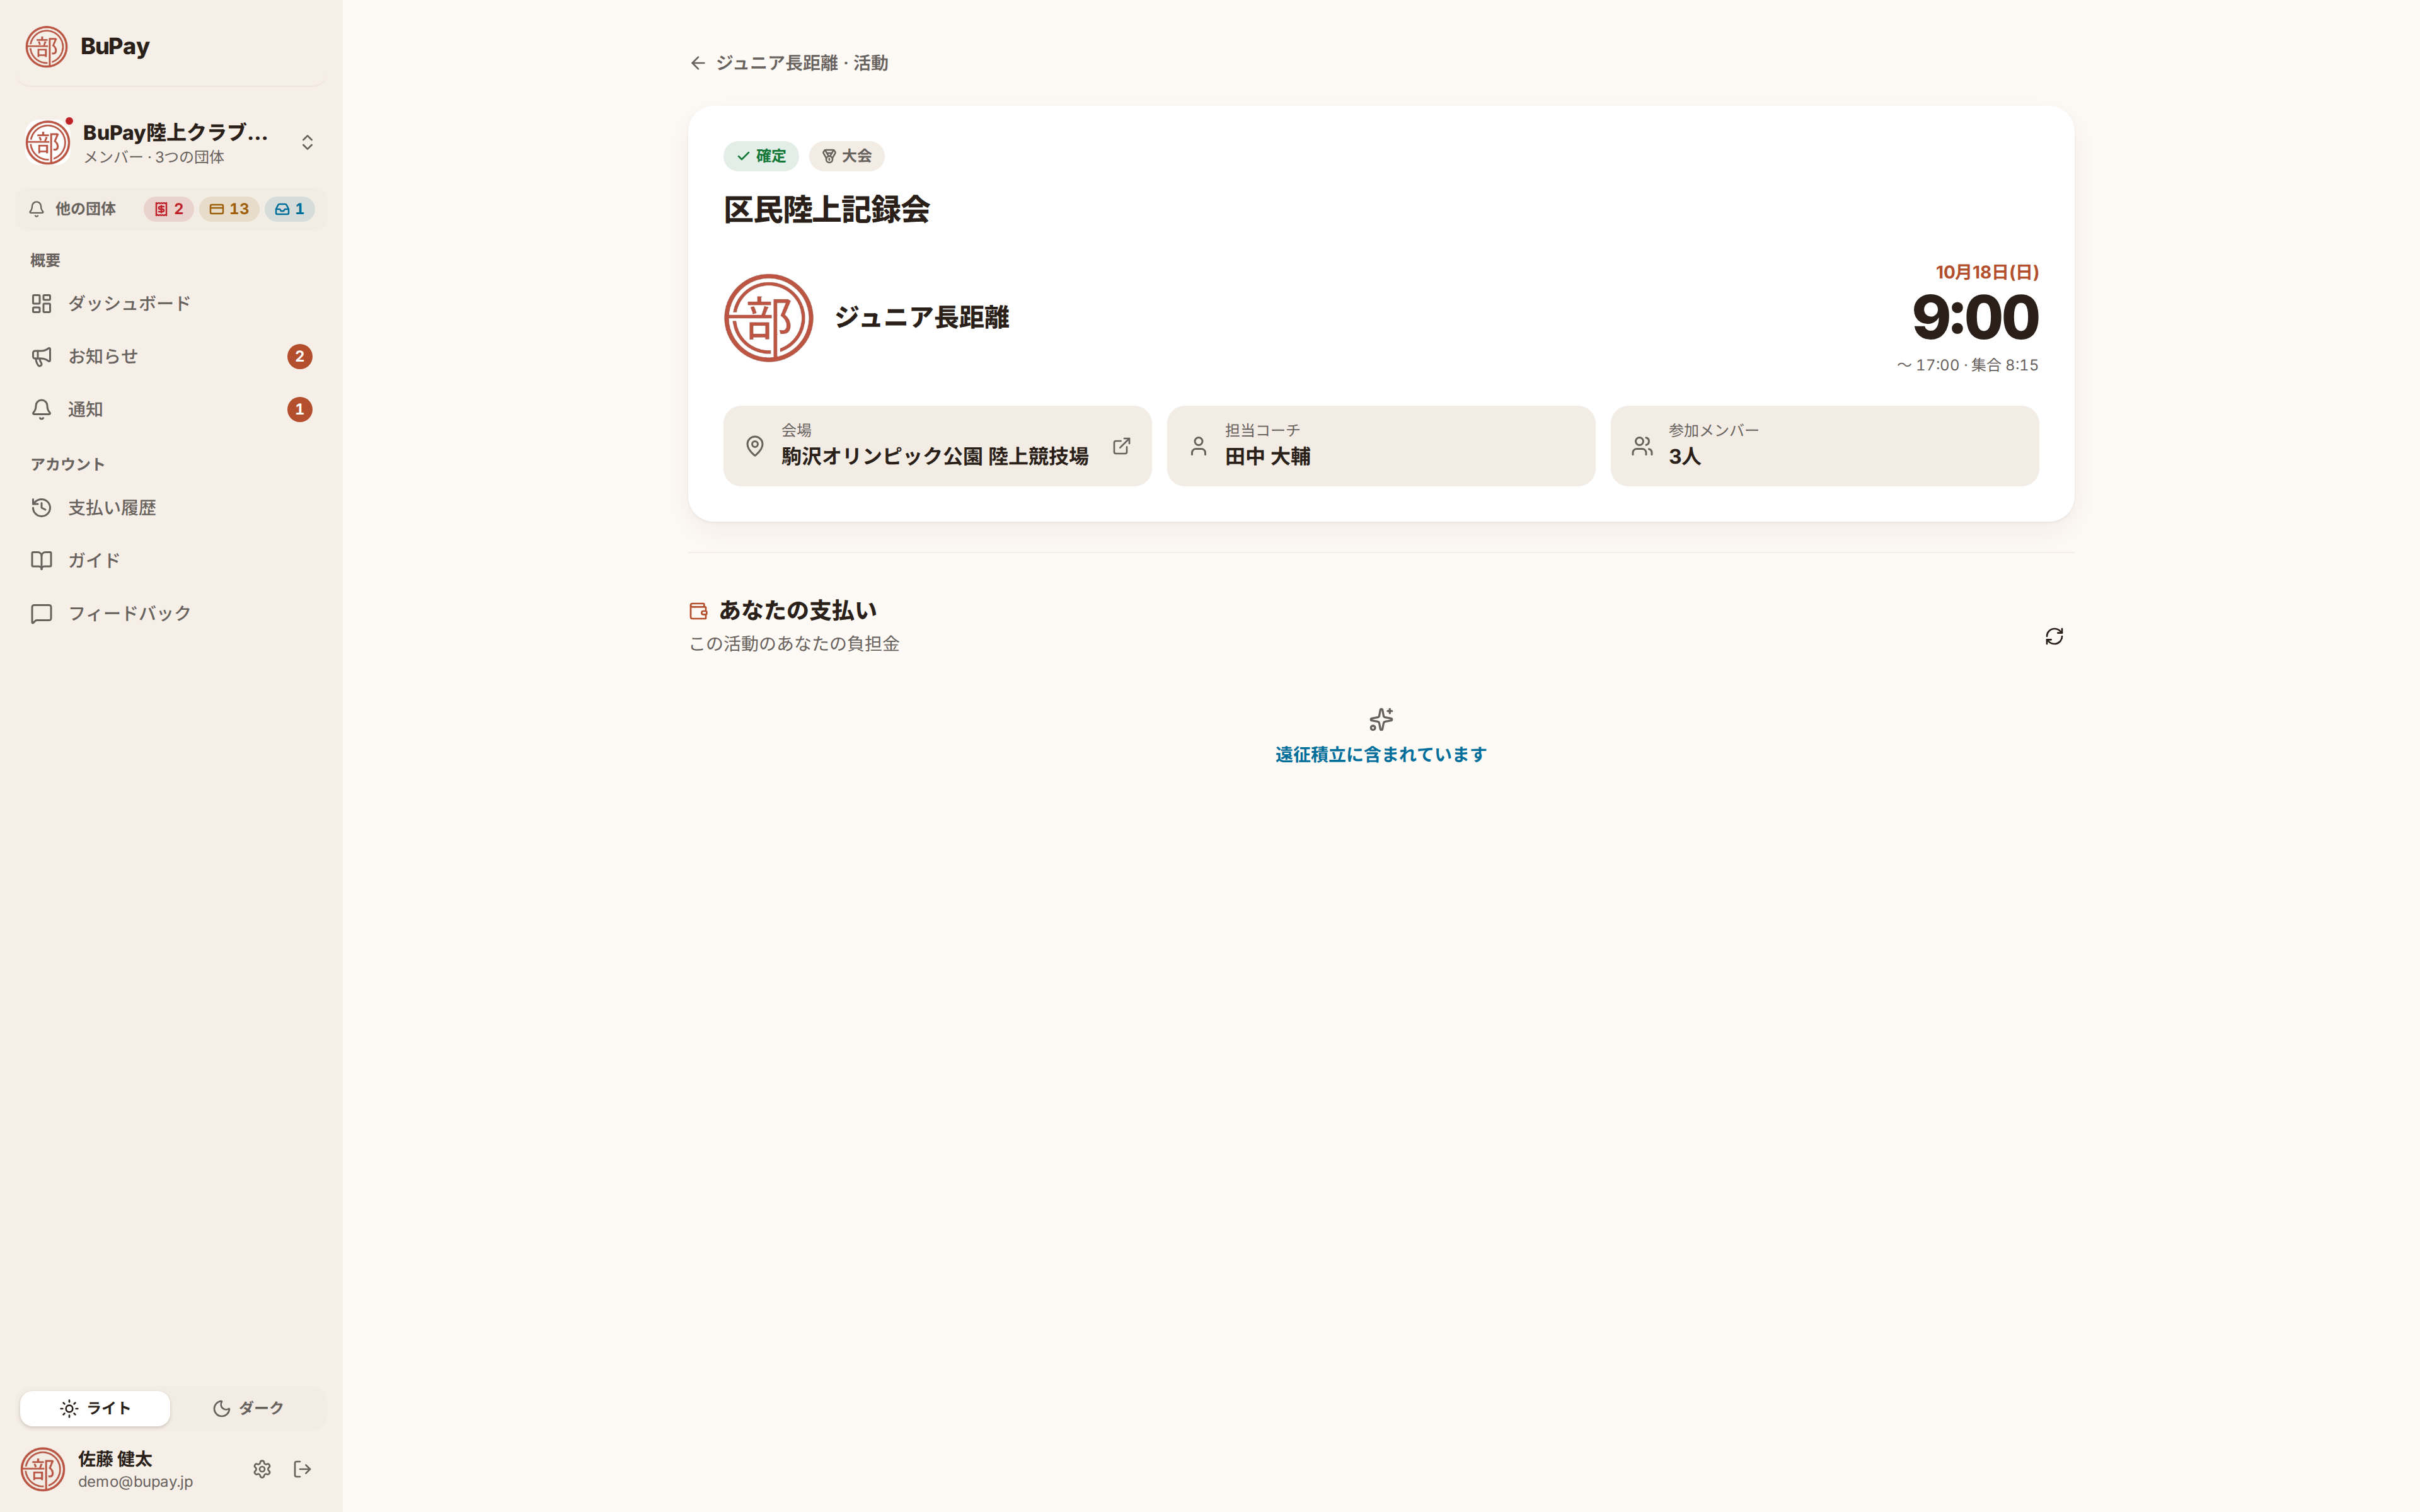The height and width of the screenshot is (1512, 2420).
Task: Click the wallet icon beside あなたの支払い
Action: (699, 611)
